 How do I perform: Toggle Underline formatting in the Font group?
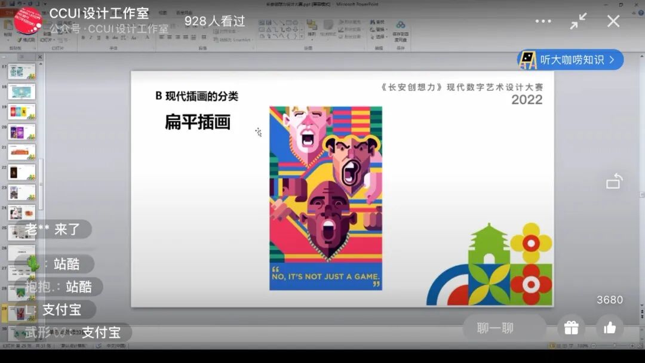pyautogui.click(x=96, y=39)
